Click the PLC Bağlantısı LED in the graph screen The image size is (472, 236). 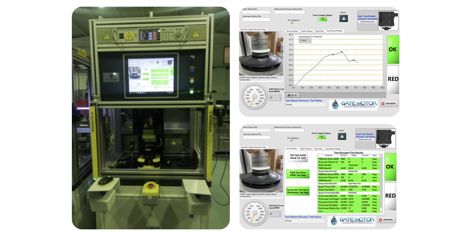click(292, 23)
